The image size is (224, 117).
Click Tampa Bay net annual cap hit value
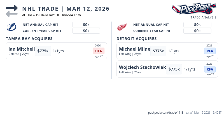pyautogui.click(x=86, y=25)
